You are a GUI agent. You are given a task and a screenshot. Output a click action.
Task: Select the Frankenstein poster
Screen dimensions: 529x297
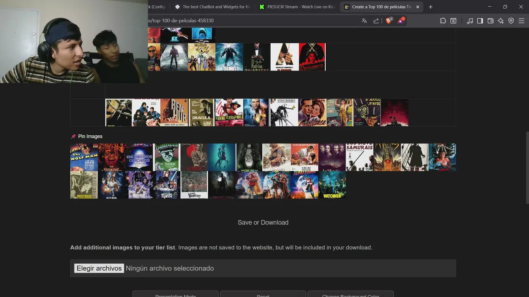[x=167, y=157]
